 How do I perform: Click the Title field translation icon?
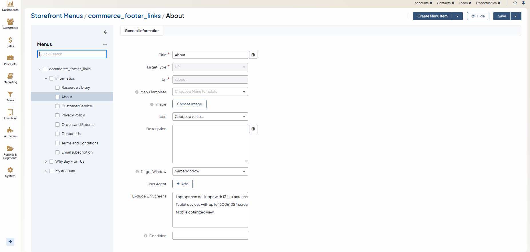[x=253, y=55]
